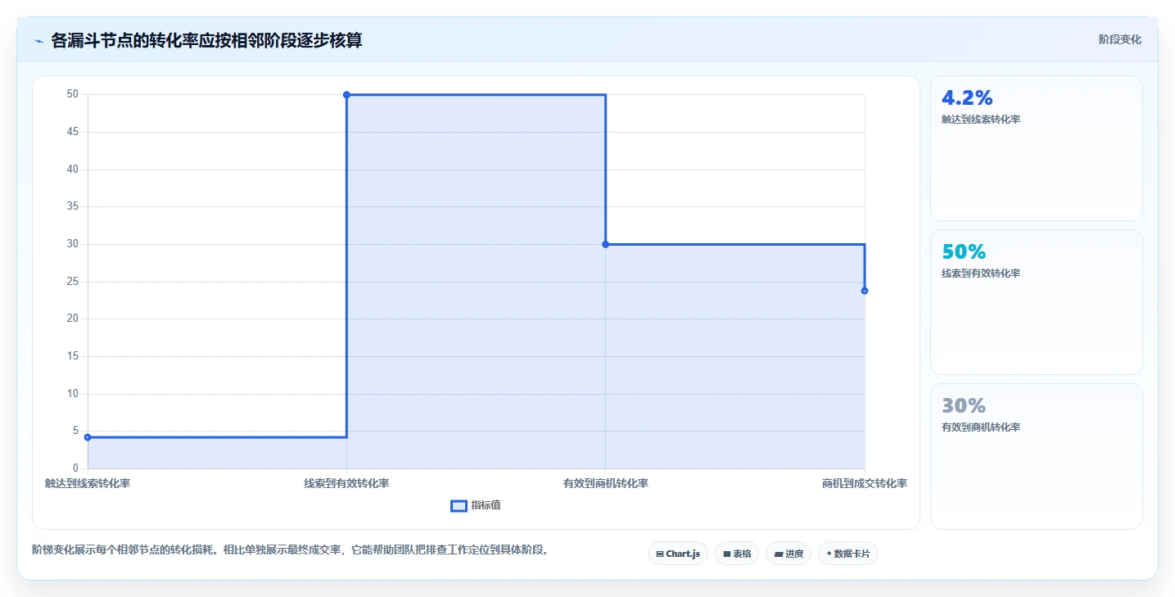Click the Chart.js chip
This screenshot has width=1175, height=597.
pyautogui.click(x=678, y=554)
